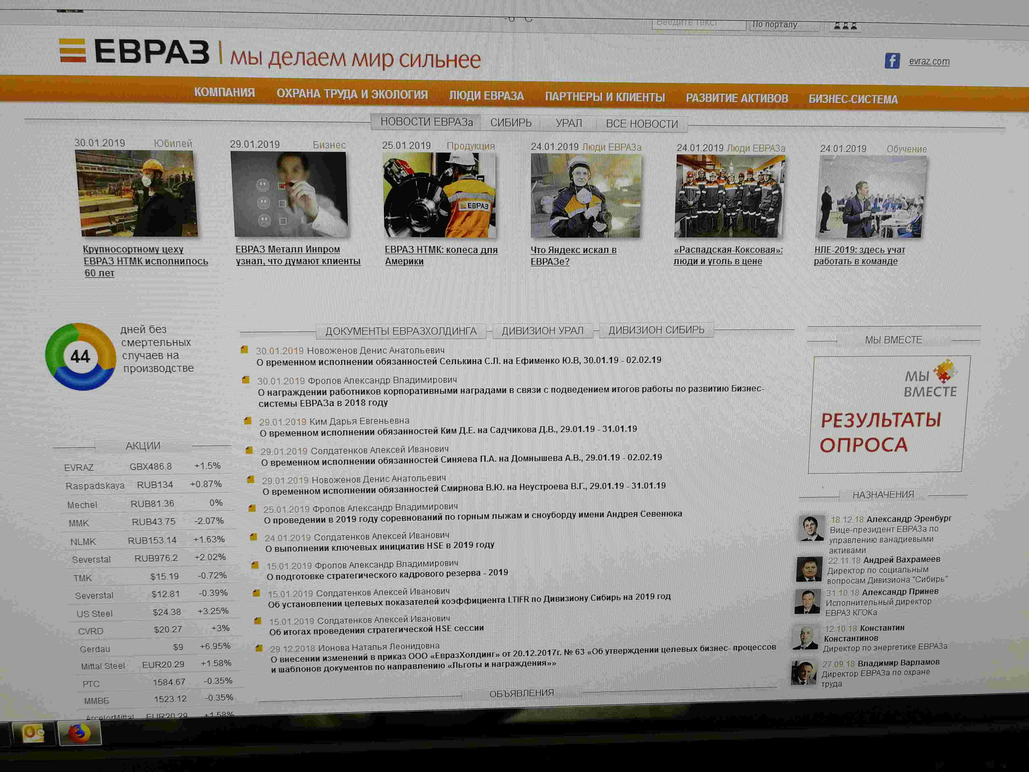Open the БИЗНЕС-СИСТЕМА menu
This screenshot has width=1029, height=772.
click(853, 99)
